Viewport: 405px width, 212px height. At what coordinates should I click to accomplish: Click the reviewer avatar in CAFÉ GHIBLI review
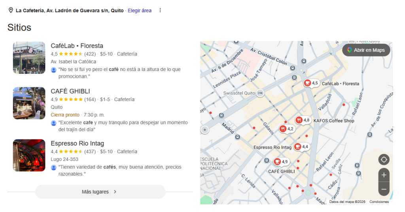pos(53,123)
